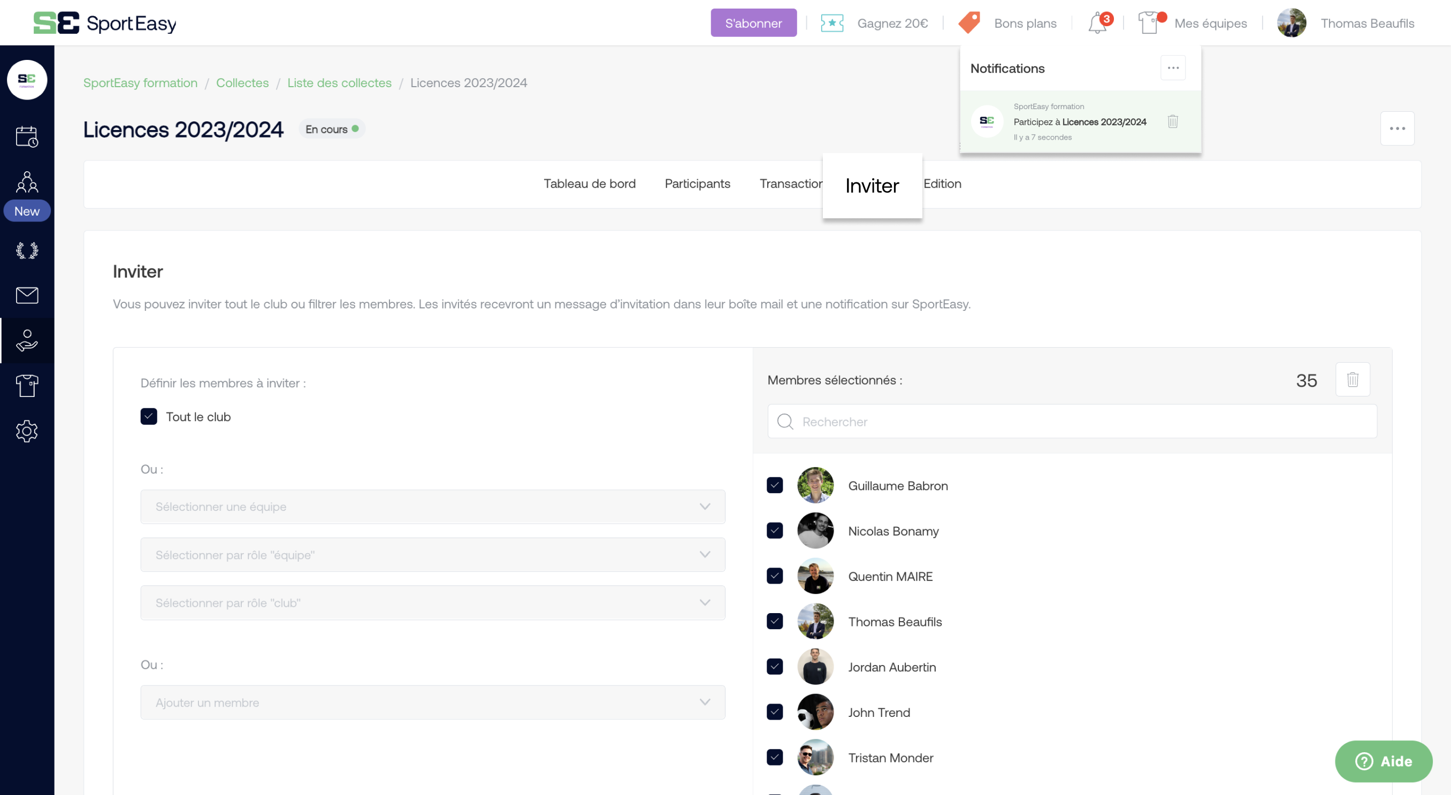Viewport: 1451px width, 795px height.
Task: Click Guillaume Babron's avatar
Action: tap(815, 485)
